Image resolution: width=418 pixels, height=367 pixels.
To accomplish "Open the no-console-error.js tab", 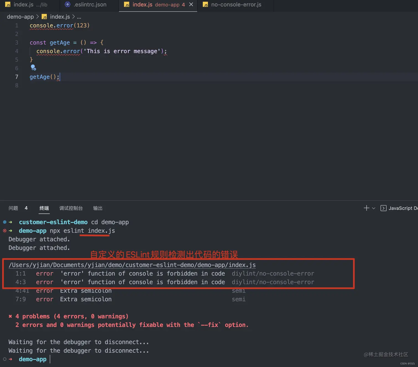I will point(236,5).
